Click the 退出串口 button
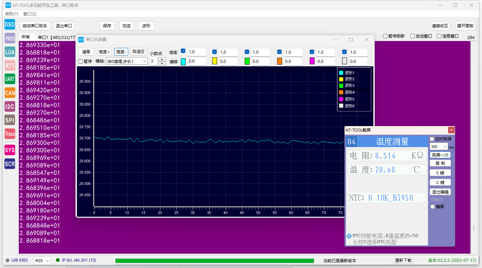 [64, 26]
